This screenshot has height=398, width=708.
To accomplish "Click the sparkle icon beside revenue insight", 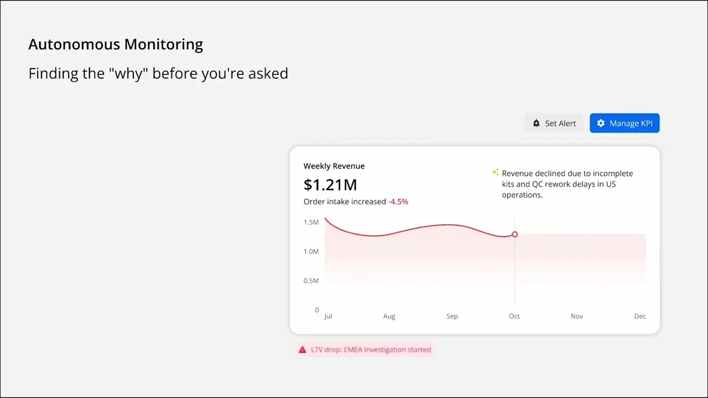I will click(x=496, y=172).
